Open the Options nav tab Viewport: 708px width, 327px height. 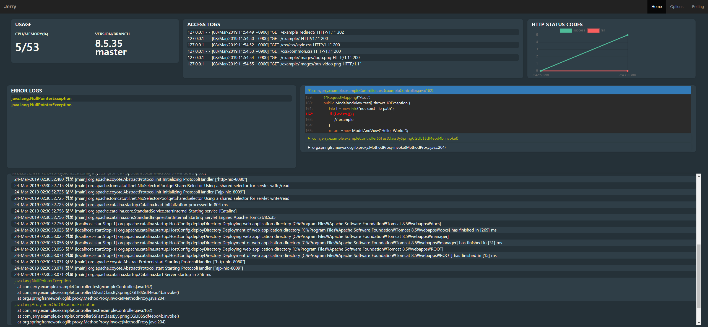(676, 7)
